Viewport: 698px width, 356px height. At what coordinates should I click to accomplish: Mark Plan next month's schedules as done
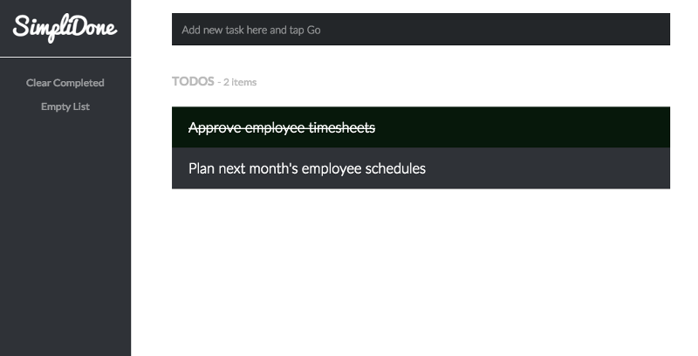click(x=421, y=168)
